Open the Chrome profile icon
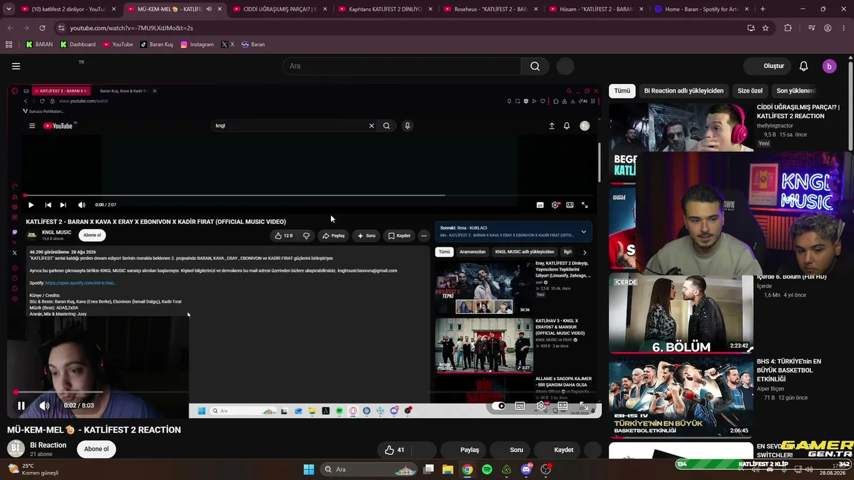The height and width of the screenshot is (480, 854). [827, 28]
